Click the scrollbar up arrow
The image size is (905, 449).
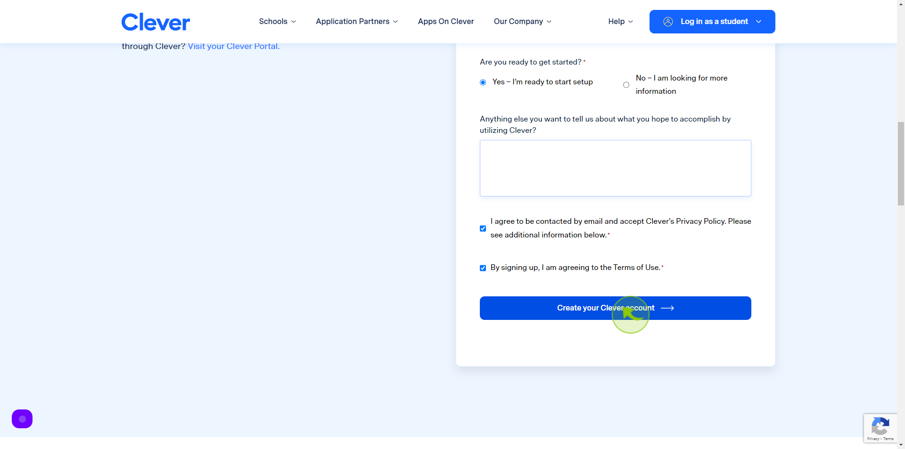click(901, 4)
